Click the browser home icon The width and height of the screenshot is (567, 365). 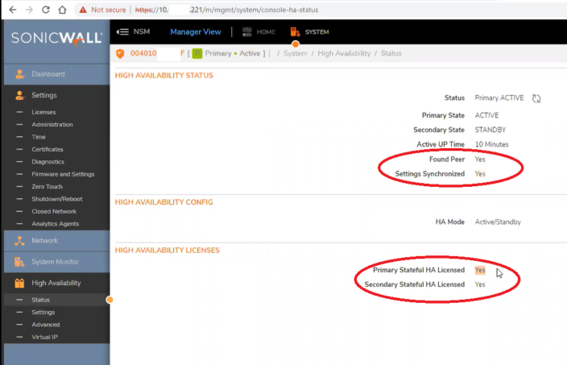point(63,10)
